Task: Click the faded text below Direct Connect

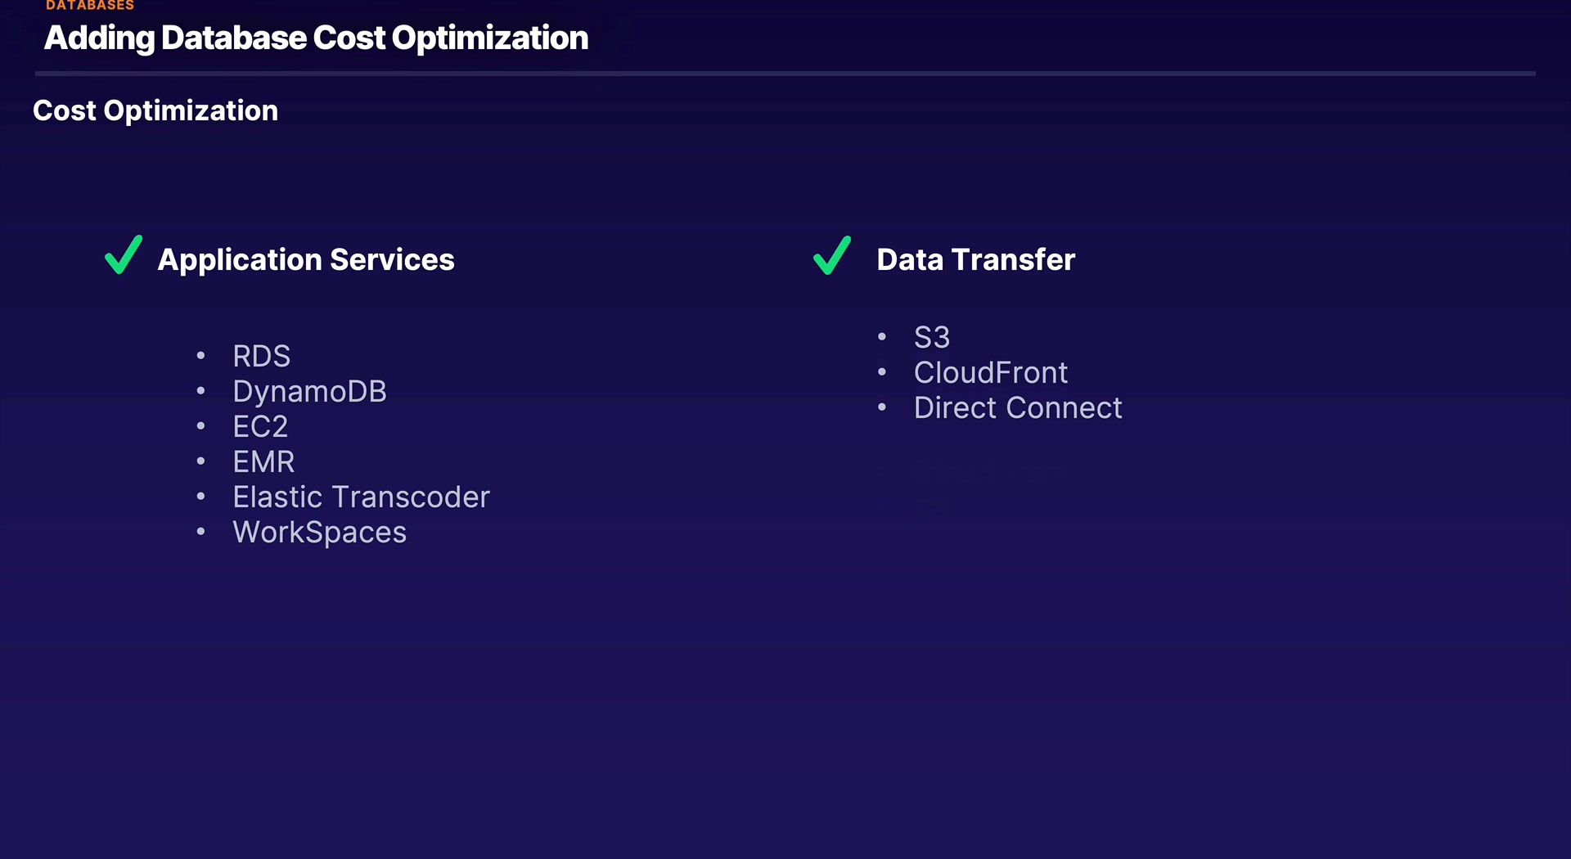Action: (x=990, y=472)
